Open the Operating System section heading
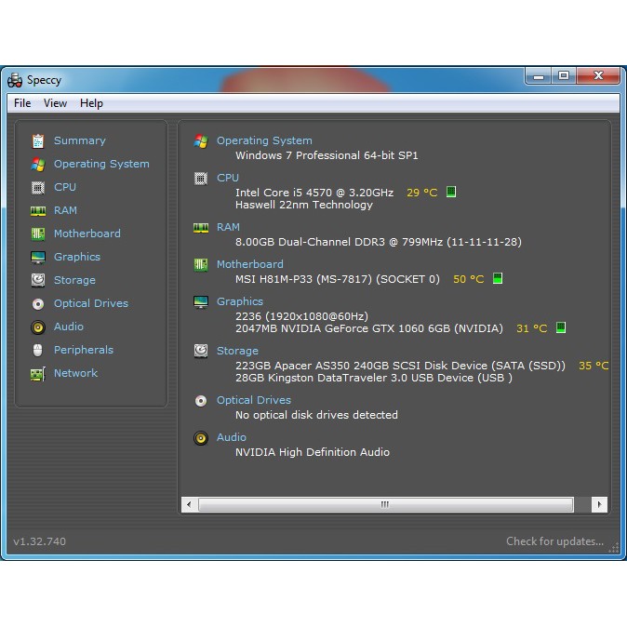627x627 pixels. coord(264,140)
